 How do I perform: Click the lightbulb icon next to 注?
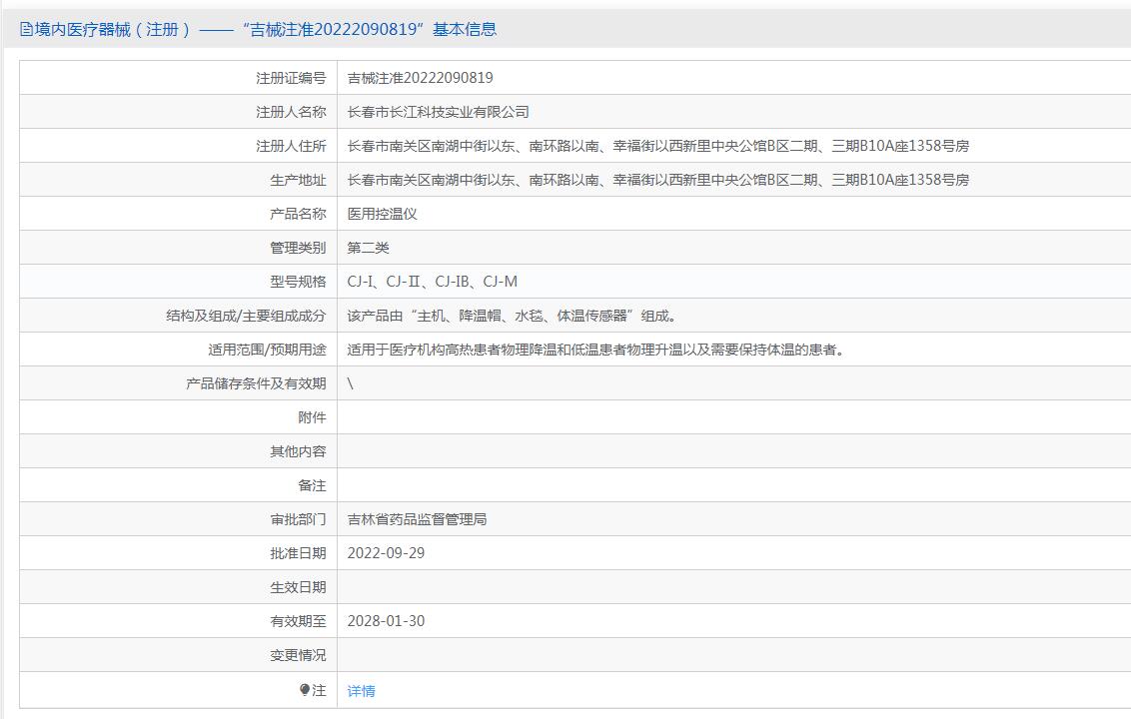(305, 690)
